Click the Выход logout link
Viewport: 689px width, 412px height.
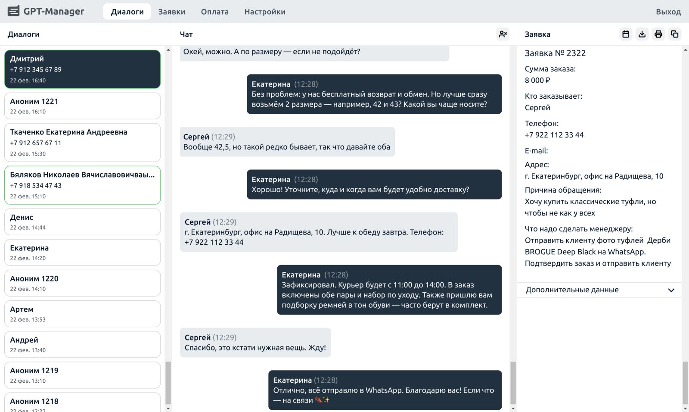coord(668,12)
